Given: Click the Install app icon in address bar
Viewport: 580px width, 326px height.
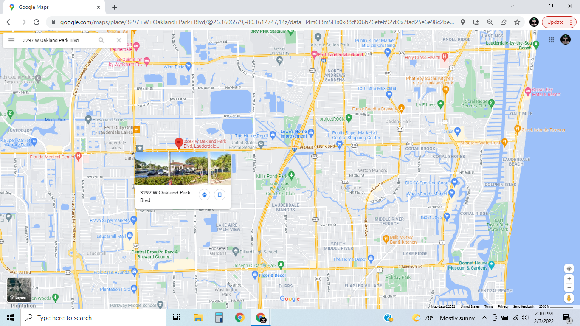Looking at the screenshot, I should pos(476,22).
